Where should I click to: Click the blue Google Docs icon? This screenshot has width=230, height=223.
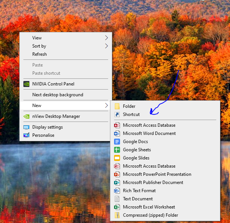pos(117,142)
